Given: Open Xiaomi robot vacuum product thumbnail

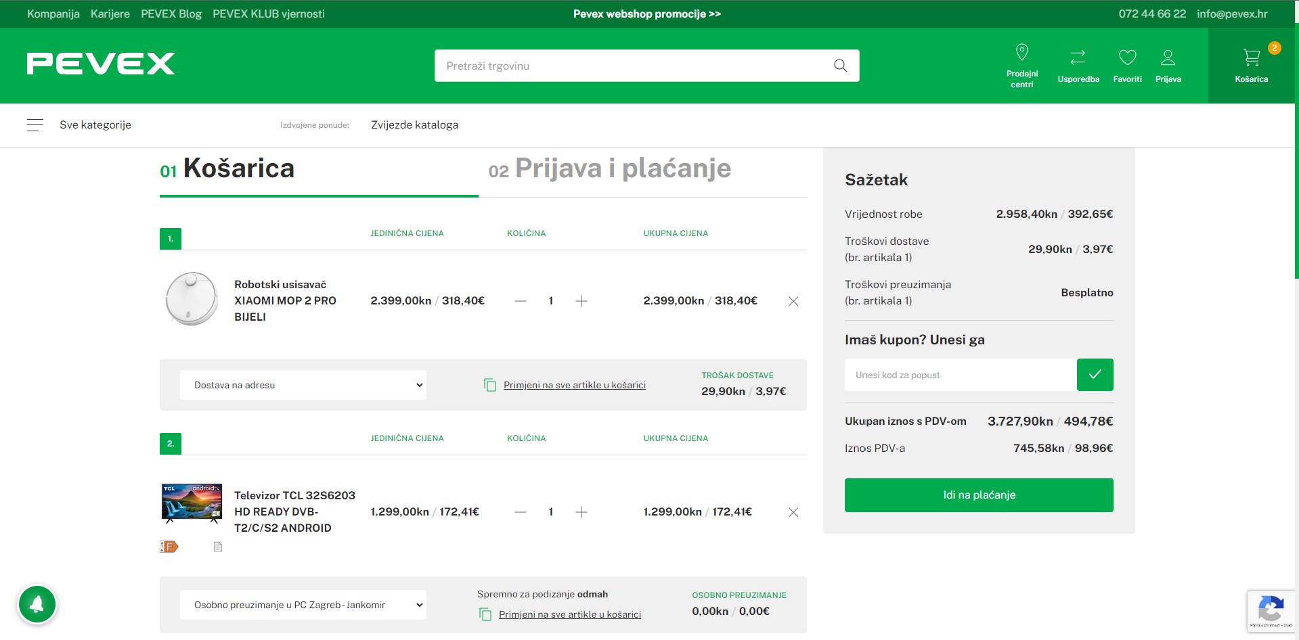Looking at the screenshot, I should [192, 299].
